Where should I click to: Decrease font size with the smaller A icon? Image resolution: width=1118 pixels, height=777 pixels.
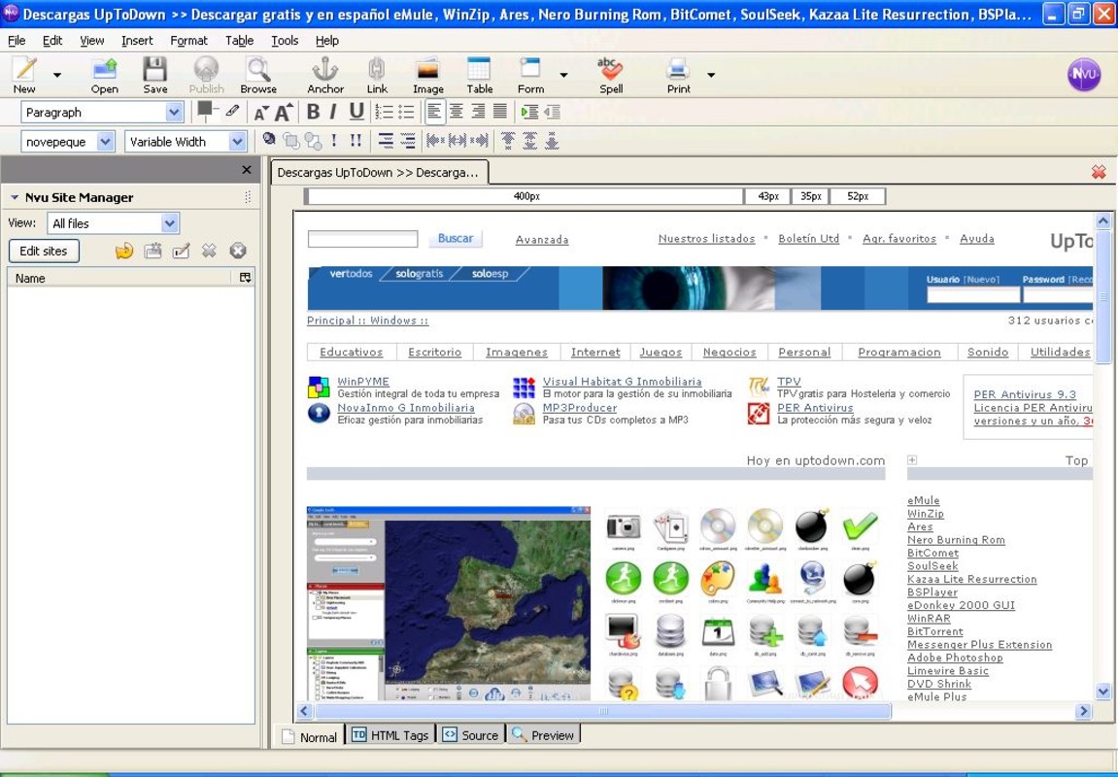point(261,113)
